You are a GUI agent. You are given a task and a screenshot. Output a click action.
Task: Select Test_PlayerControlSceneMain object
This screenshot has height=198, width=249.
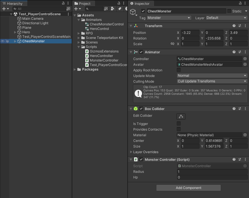coord(46,37)
